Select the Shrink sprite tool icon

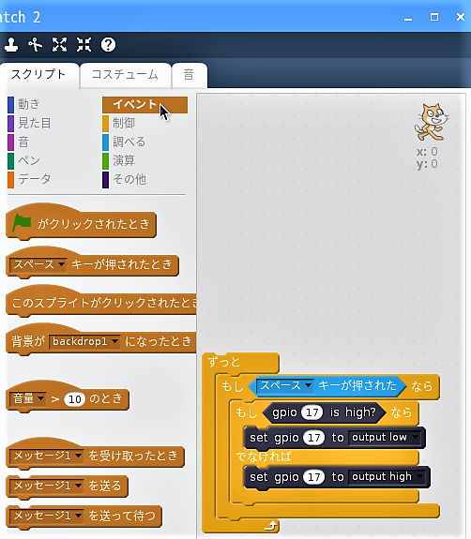click(84, 45)
